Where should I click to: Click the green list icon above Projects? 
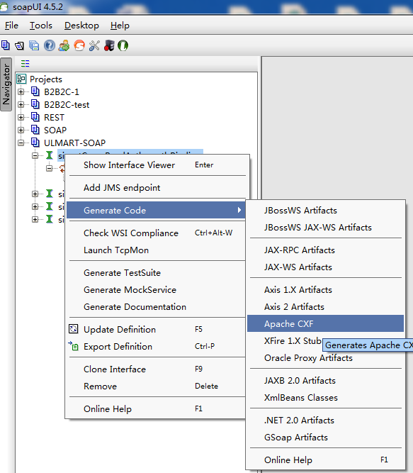[x=26, y=63]
